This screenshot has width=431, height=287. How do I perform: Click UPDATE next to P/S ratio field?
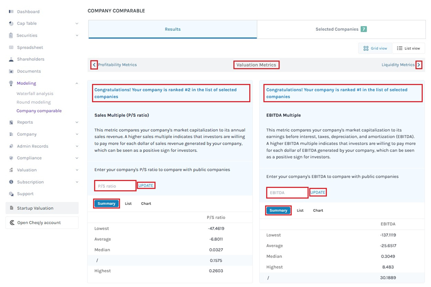tap(146, 186)
